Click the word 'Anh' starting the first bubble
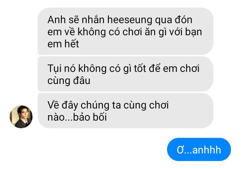Image resolution: width=249 pixels, height=169 pixels. pos(56,20)
